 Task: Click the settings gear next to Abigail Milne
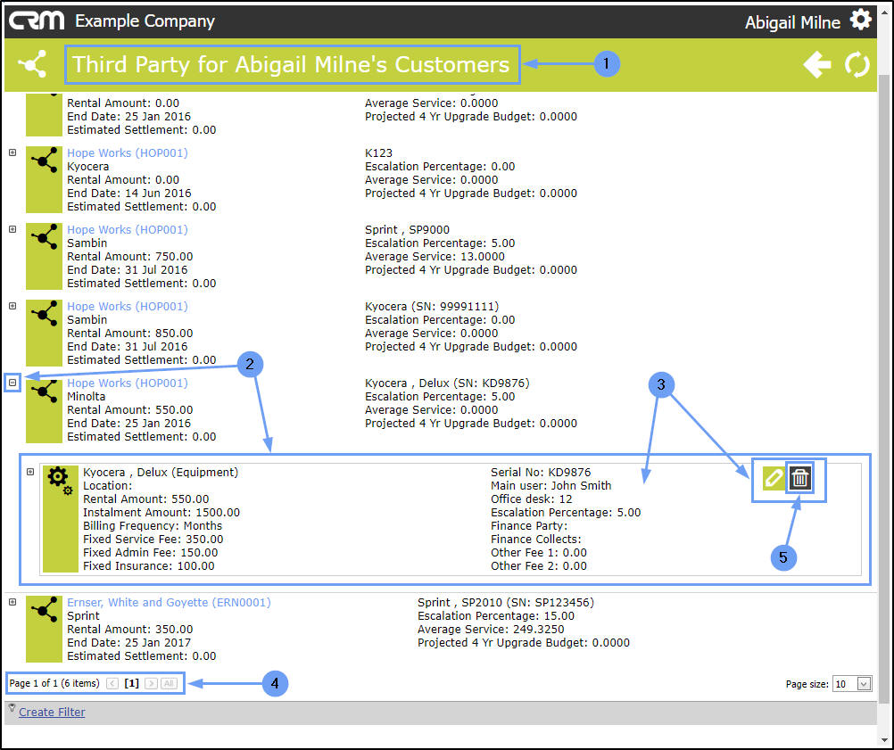pyautogui.click(x=860, y=20)
